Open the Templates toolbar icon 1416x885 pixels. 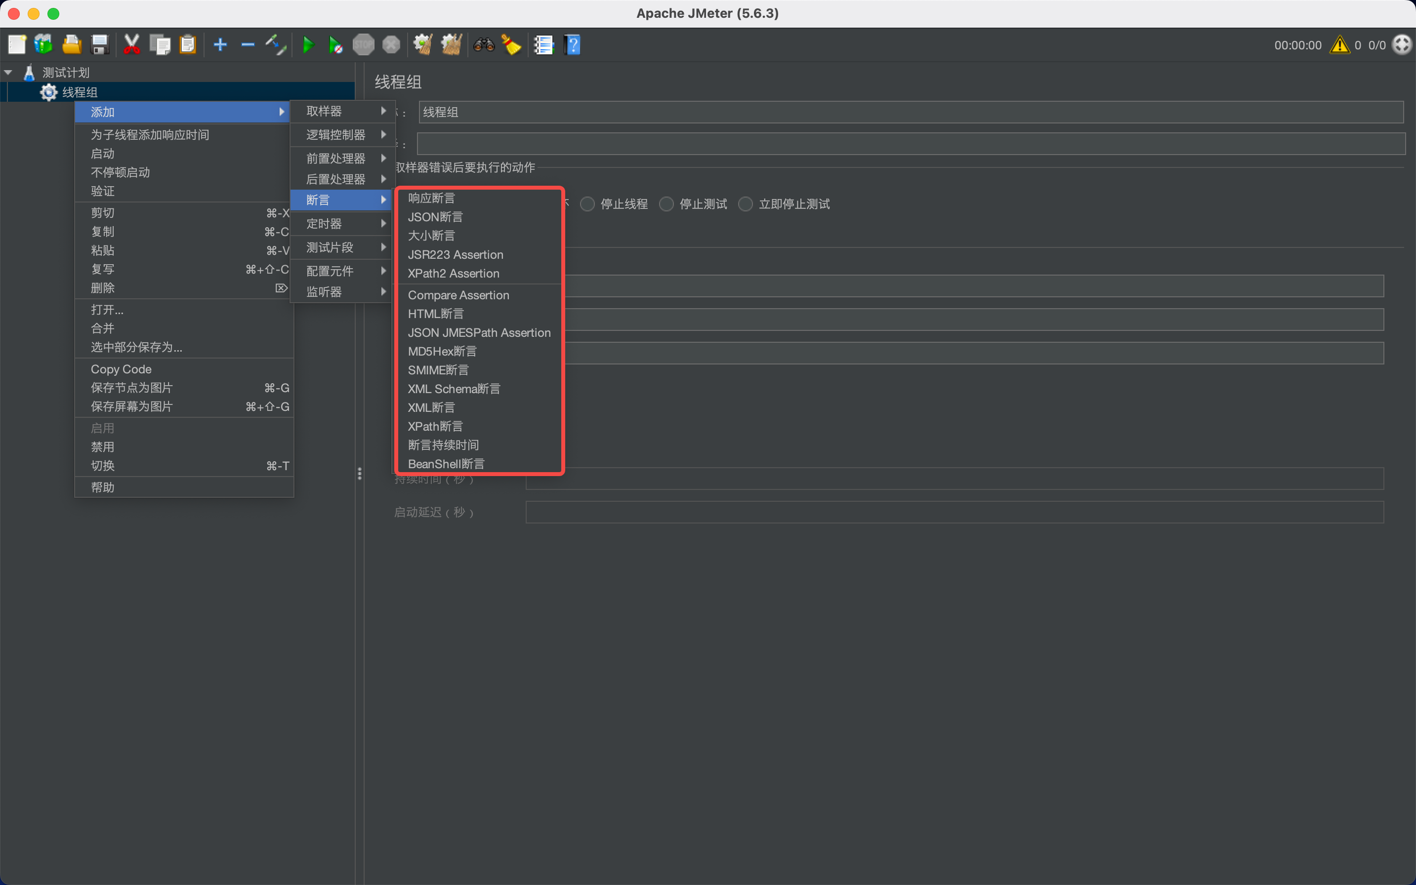tap(43, 44)
